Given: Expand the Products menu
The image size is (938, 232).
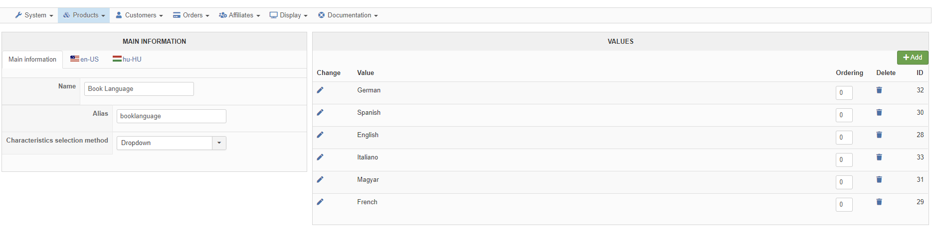Looking at the screenshot, I should pos(84,15).
